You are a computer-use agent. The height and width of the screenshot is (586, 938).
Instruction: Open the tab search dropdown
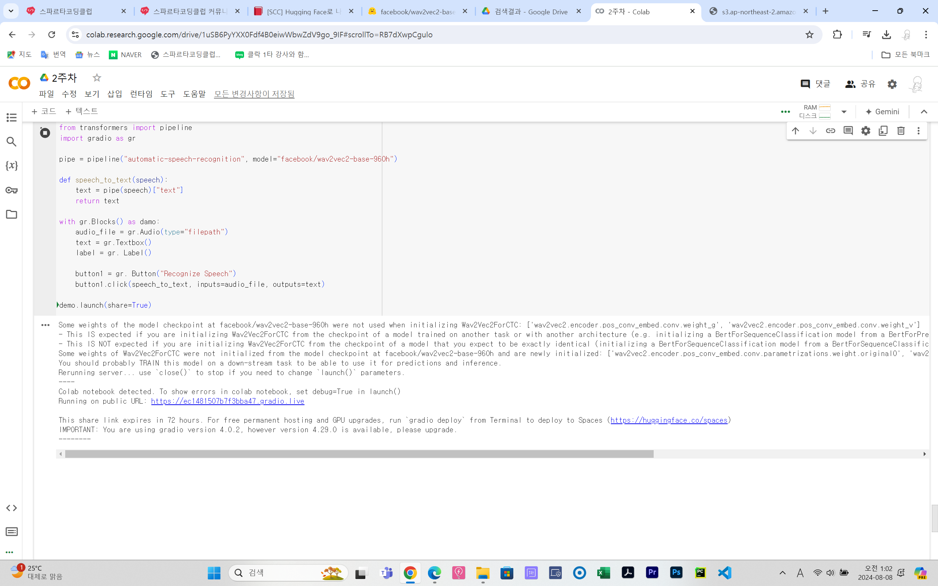point(11,11)
